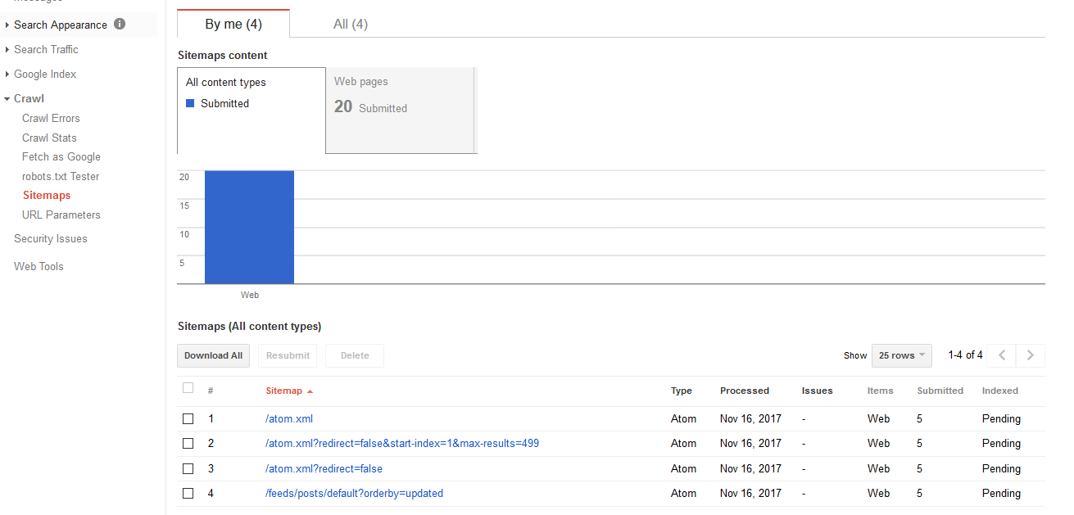Click the Indexed column header
This screenshot has width=1074, height=515.
click(x=1000, y=391)
